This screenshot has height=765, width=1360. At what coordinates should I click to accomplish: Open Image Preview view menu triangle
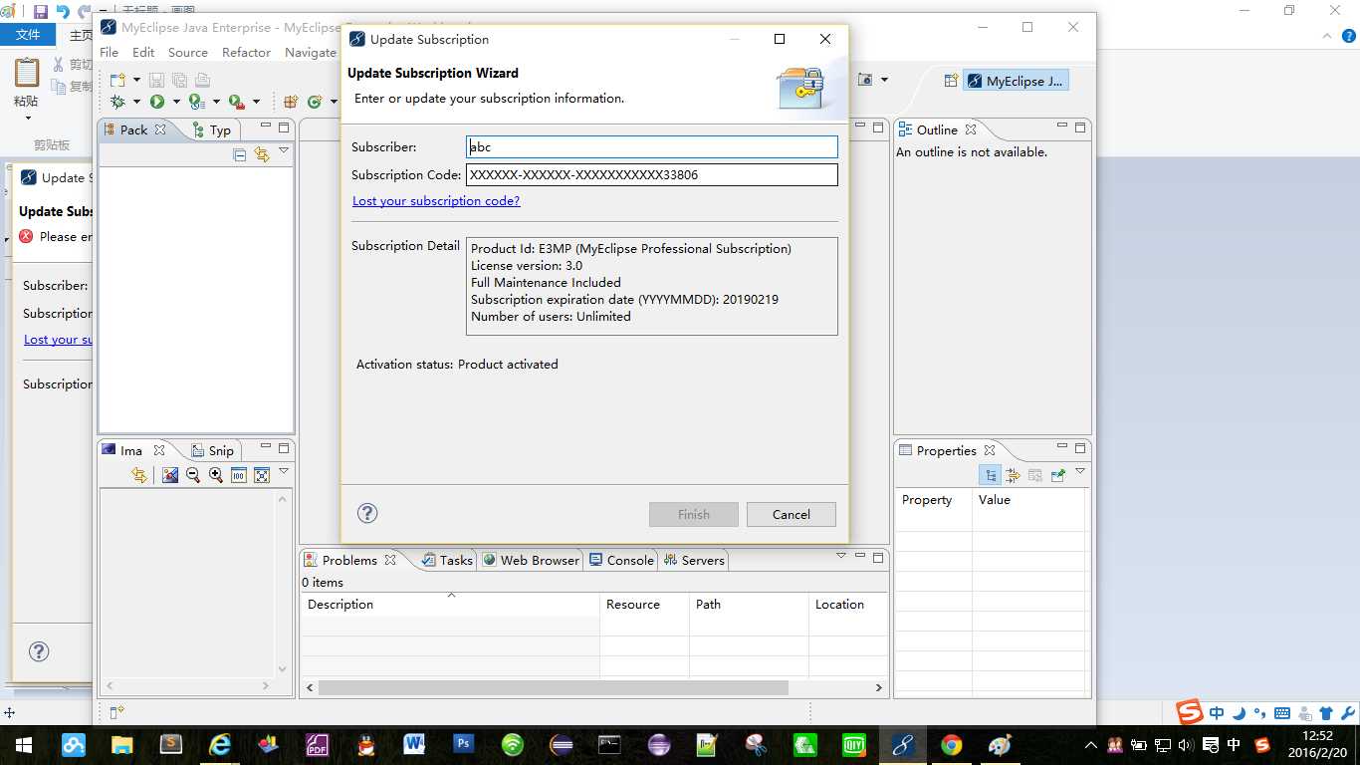pos(284,471)
